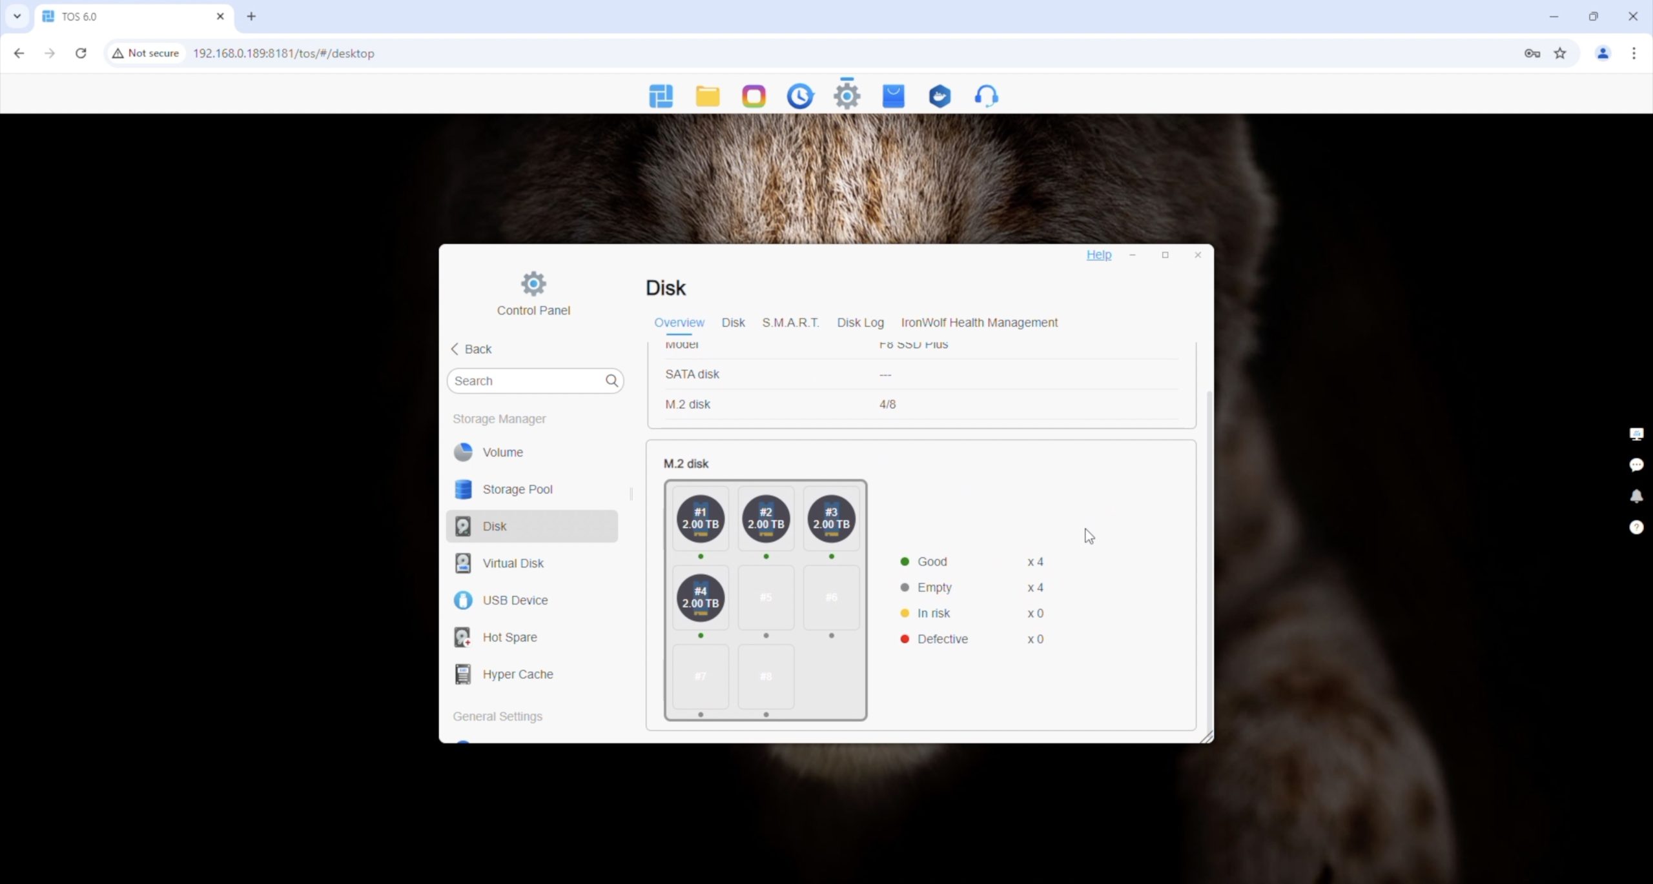This screenshot has width=1653, height=884.
Task: Open the TOS desktop launcher icon
Action: tap(661, 96)
